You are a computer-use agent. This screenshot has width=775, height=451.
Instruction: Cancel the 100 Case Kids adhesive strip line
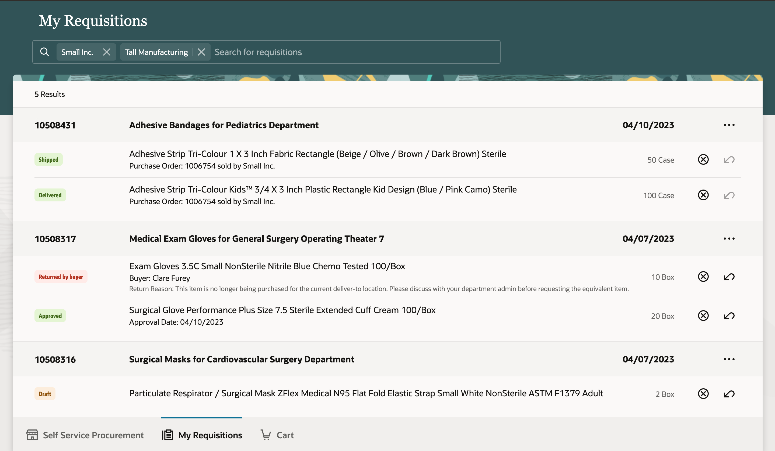[703, 195]
